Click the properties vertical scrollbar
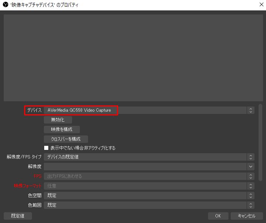This screenshot has height=223, width=266. point(260,143)
